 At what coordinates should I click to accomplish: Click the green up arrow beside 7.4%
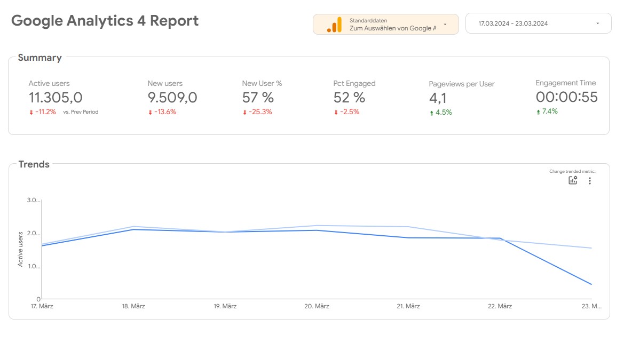pos(538,112)
